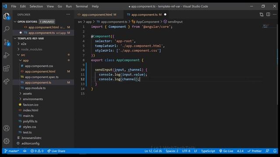The image size is (280, 157).
Task: Open the Search view icon
Action: tap(7, 29)
